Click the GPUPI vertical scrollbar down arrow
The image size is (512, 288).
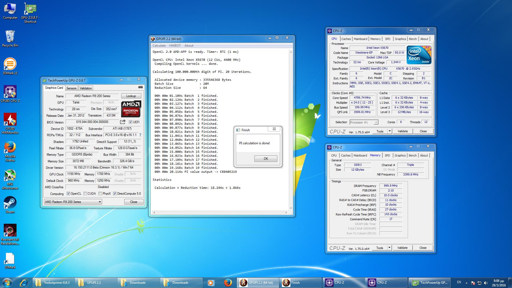[x=291, y=208]
